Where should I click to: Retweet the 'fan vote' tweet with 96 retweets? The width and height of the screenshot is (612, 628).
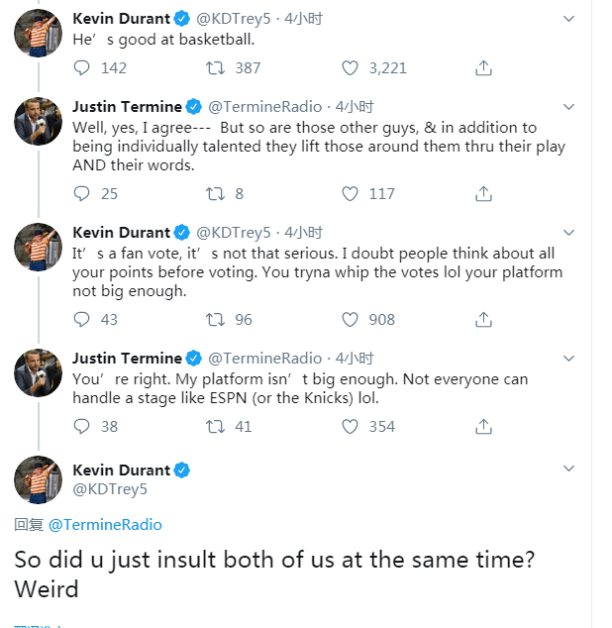click(215, 320)
